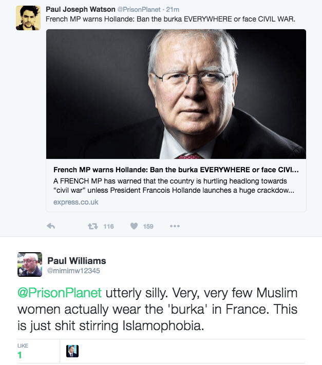Like the tweet with the heart icon

134,226
